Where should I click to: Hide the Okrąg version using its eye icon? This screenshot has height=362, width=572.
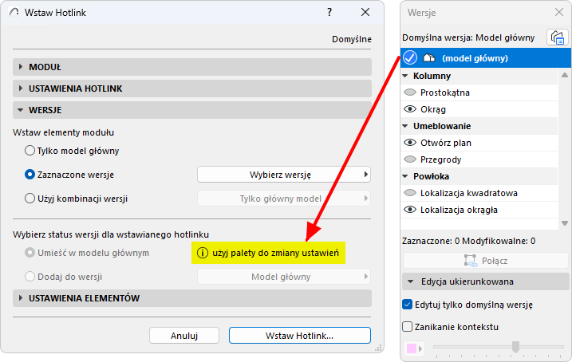coord(411,109)
